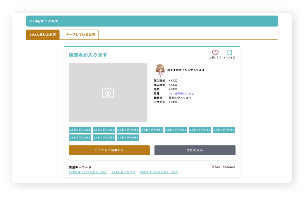Click the 店舗名が入ります shop title
The width and height of the screenshot is (307, 198).
coord(88,55)
